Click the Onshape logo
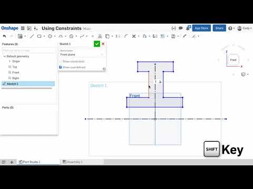The height and width of the screenshot is (189, 253). [x=9, y=28]
